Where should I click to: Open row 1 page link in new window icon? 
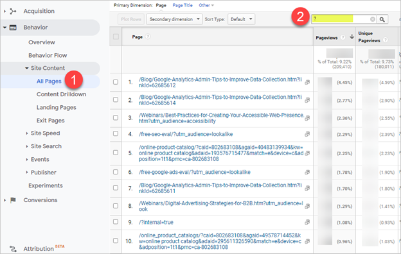pyautogui.click(x=307, y=82)
